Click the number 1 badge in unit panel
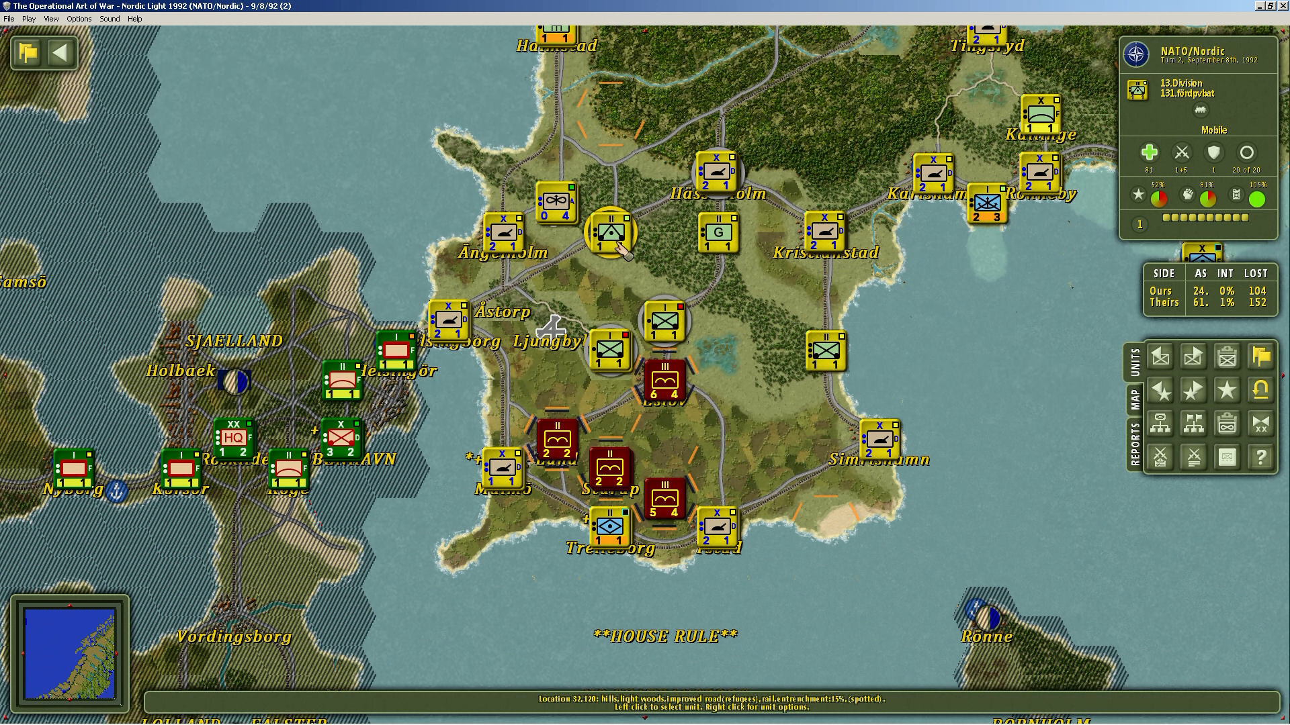The width and height of the screenshot is (1290, 725). pyautogui.click(x=1139, y=224)
